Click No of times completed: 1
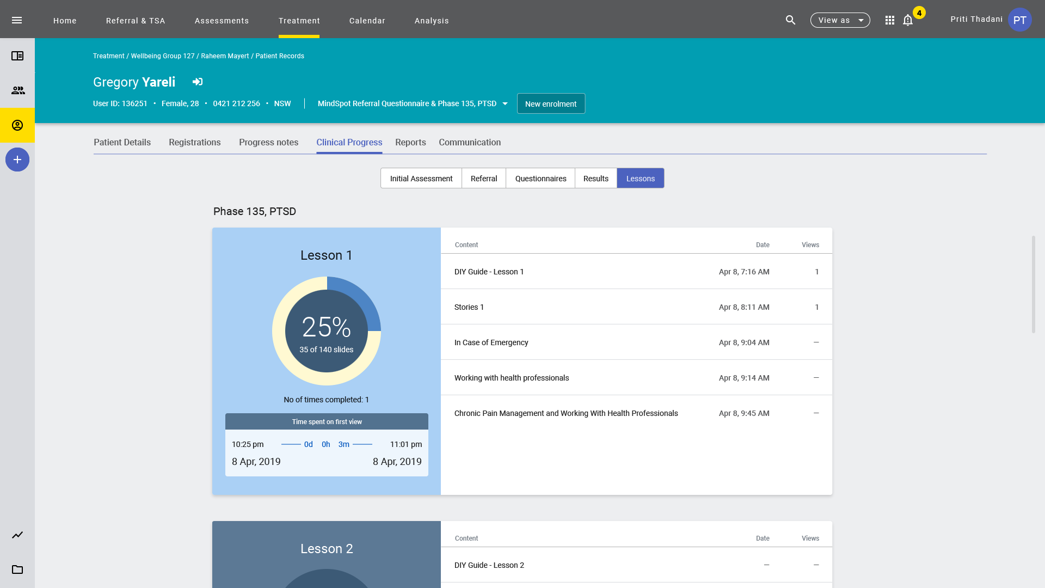Image resolution: width=1045 pixels, height=588 pixels. [x=327, y=400]
